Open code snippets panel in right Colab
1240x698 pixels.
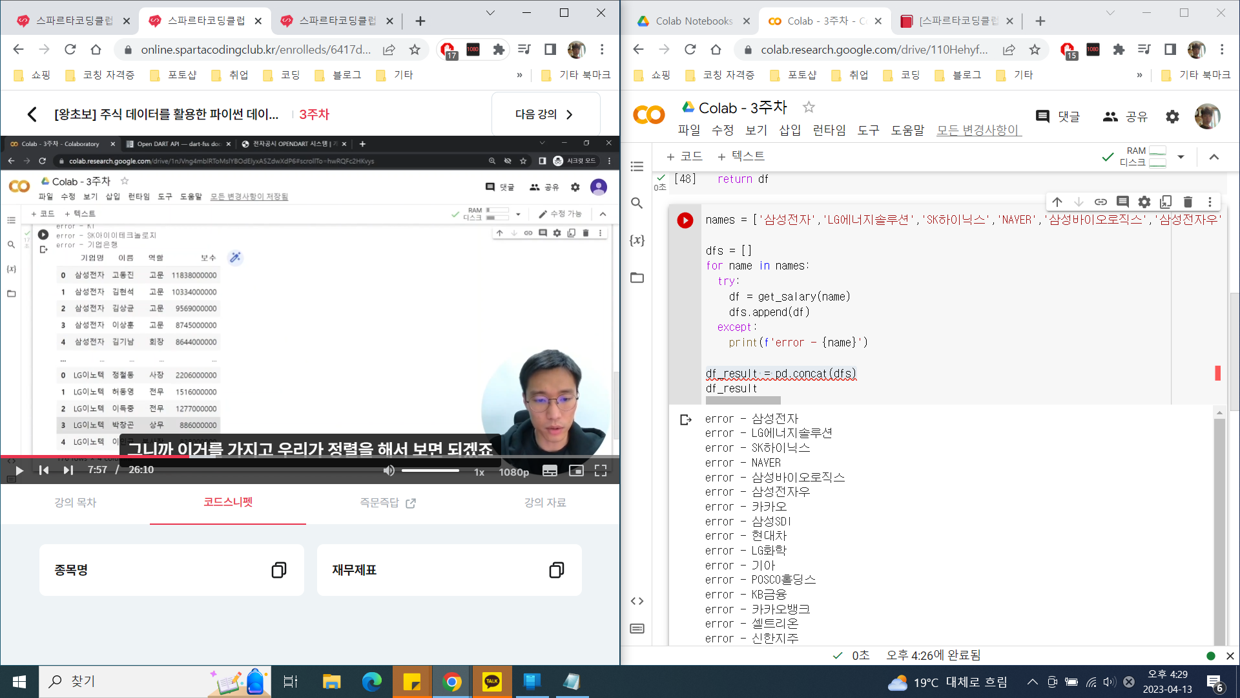pos(637,601)
